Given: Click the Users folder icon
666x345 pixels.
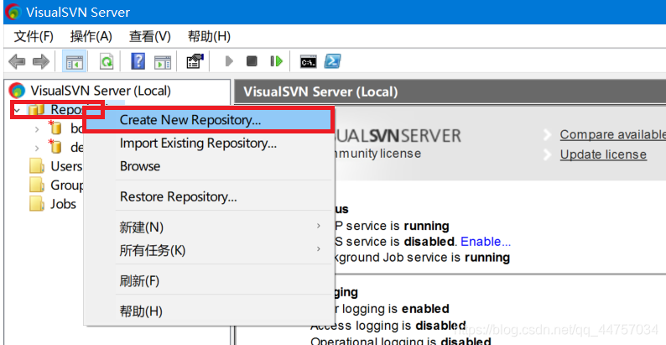Looking at the screenshot, I should tap(37, 166).
